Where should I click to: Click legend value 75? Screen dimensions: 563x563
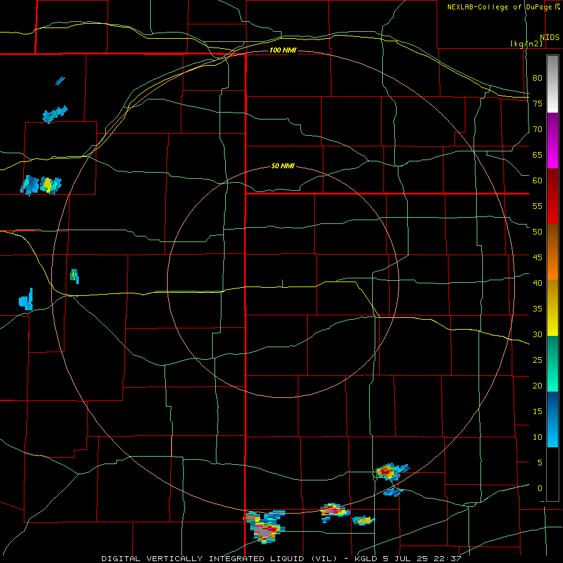click(537, 104)
